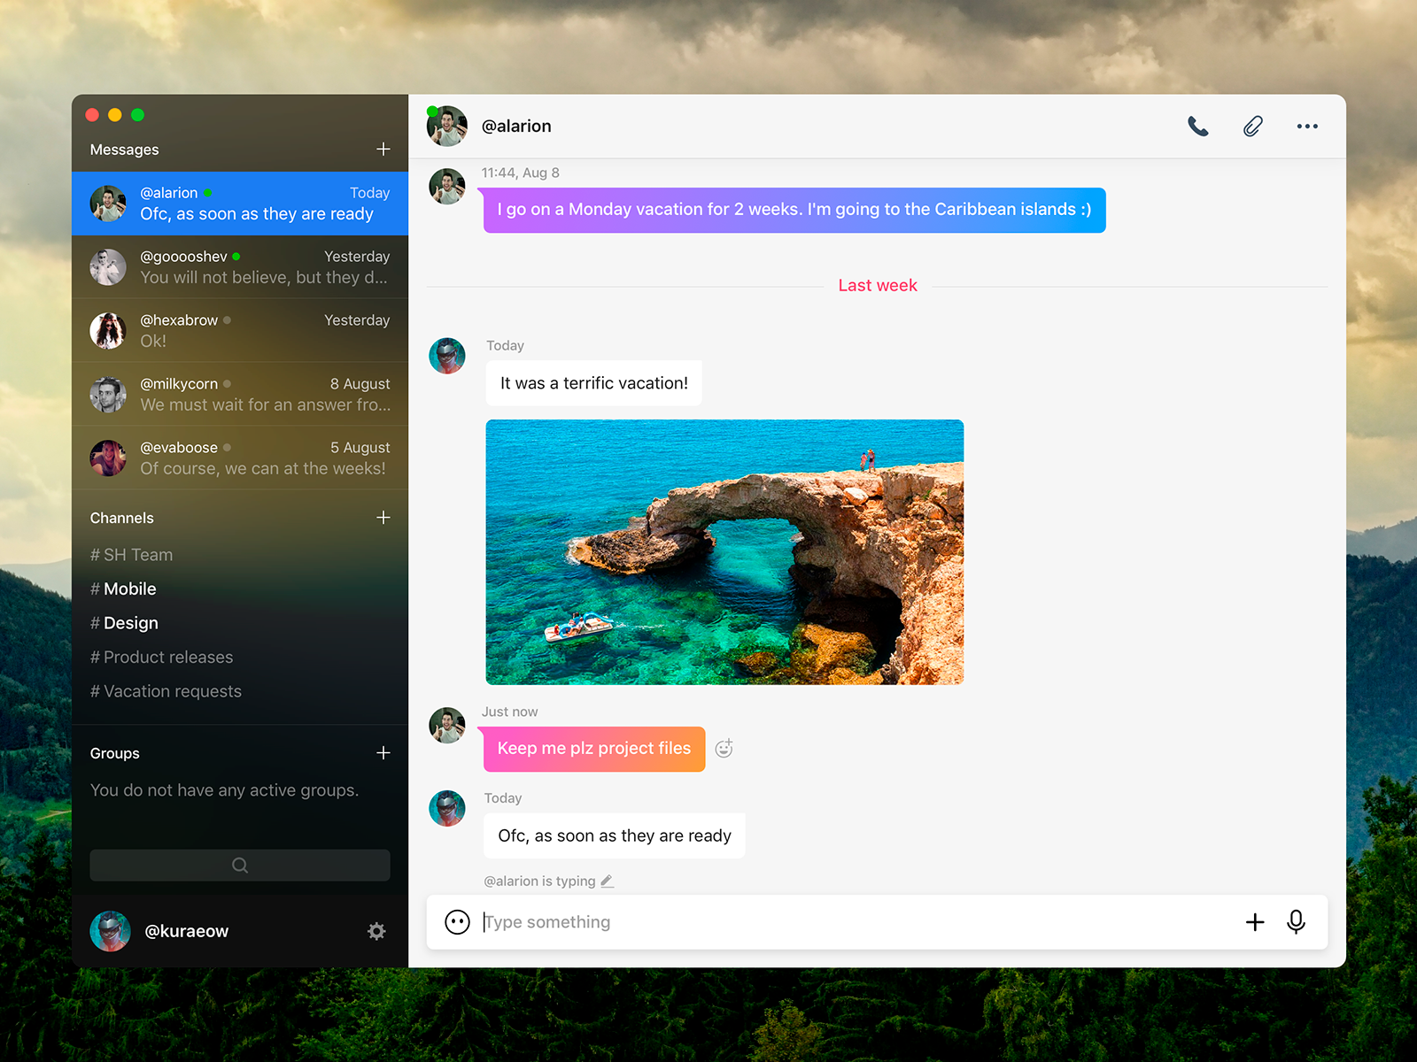Open more options via three-dot icon
Image resolution: width=1417 pixels, height=1062 pixels.
coord(1307,127)
